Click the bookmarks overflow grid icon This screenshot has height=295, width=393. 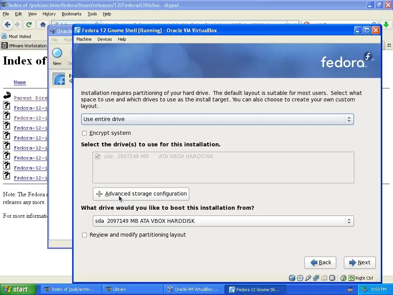pos(389,45)
